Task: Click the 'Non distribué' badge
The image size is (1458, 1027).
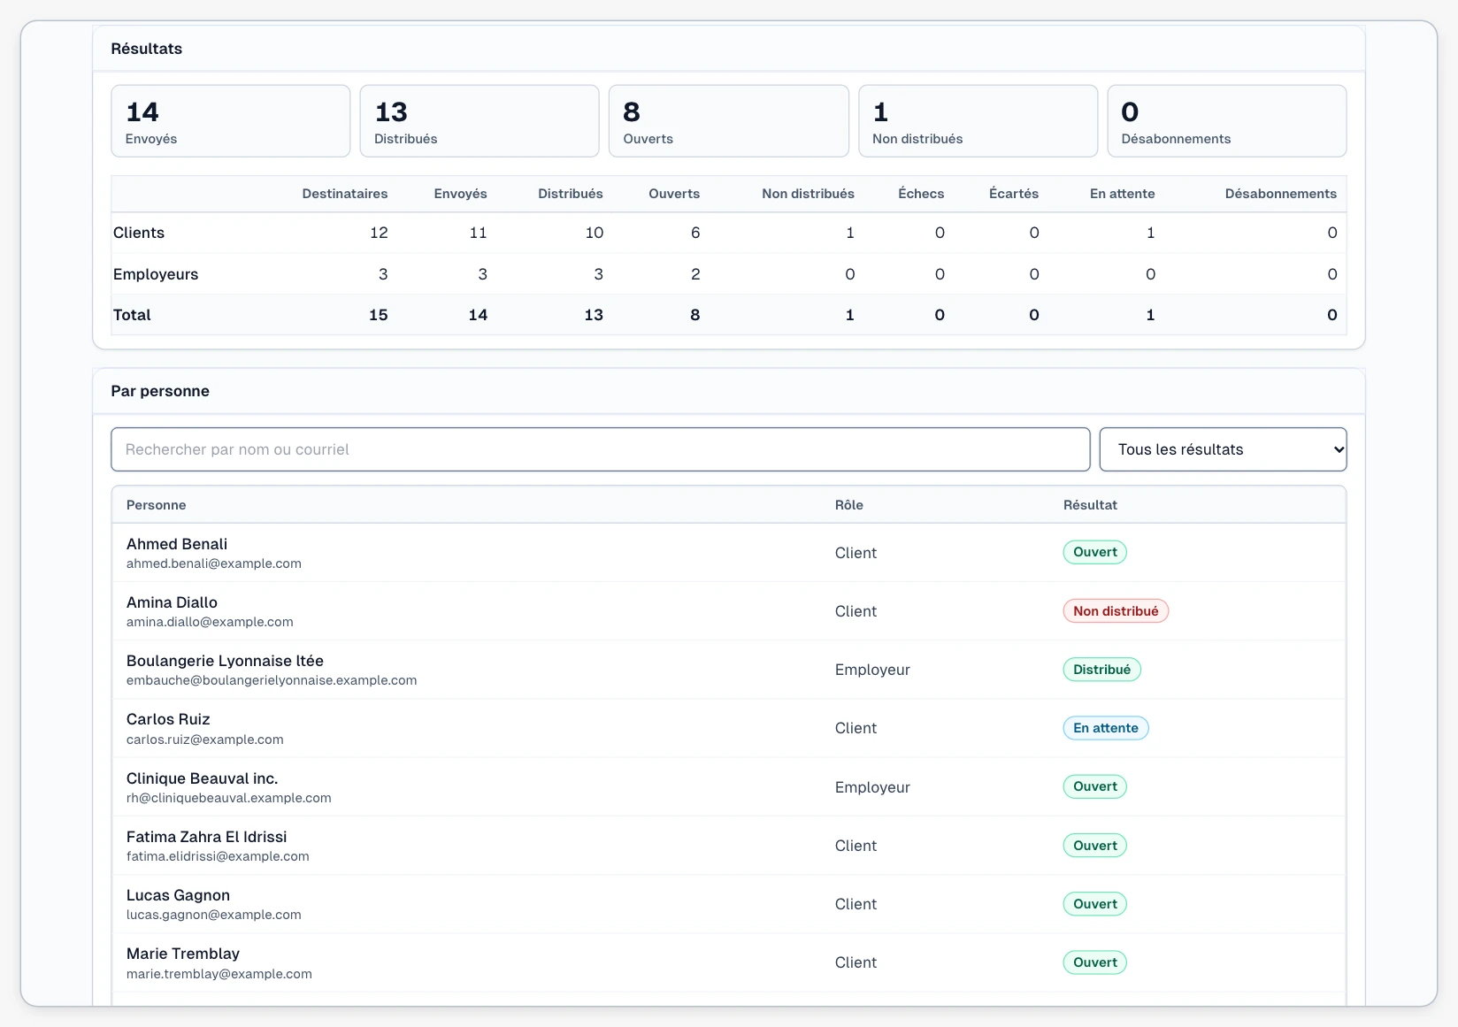Action: pyautogui.click(x=1115, y=611)
